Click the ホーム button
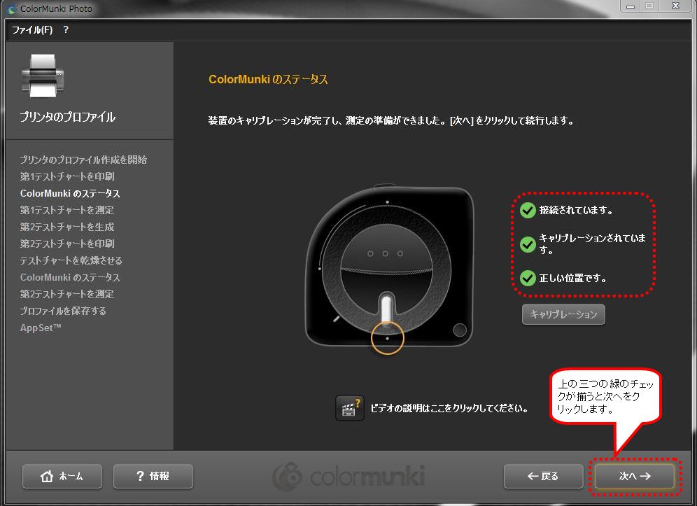 pos(62,476)
